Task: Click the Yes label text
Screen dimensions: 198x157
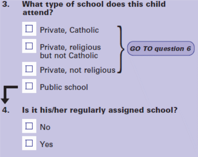Action: click(46, 145)
